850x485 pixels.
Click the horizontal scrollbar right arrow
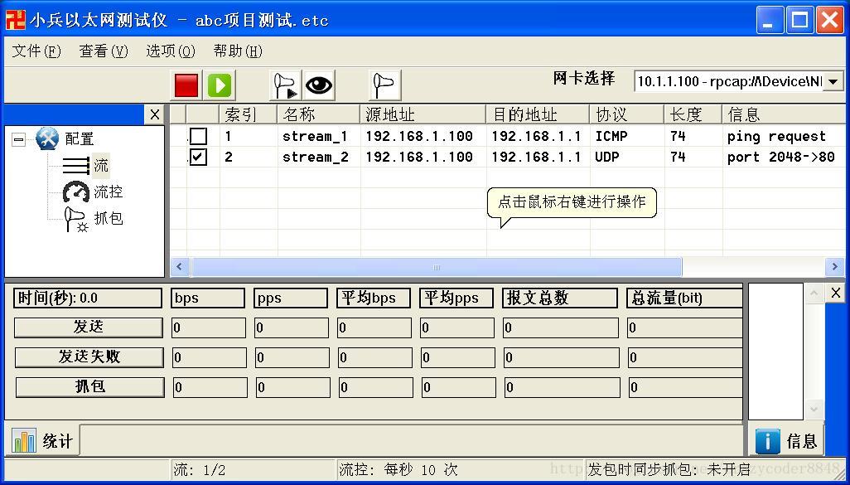click(836, 267)
